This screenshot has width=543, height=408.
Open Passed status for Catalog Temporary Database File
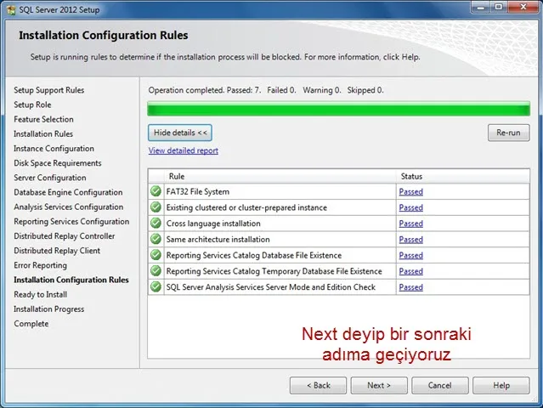[410, 271]
